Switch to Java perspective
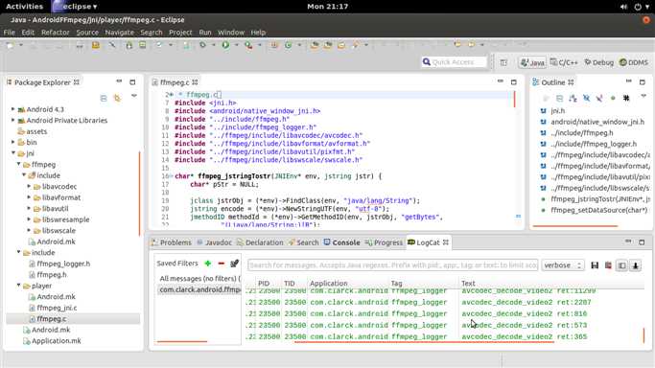655x368 pixels. (x=532, y=62)
